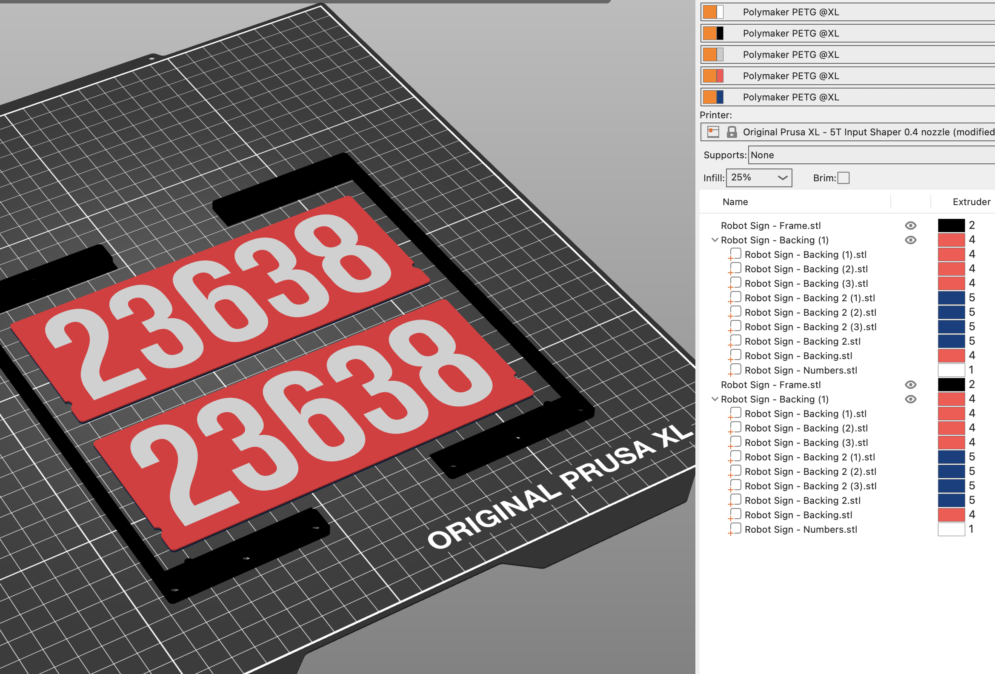Image resolution: width=995 pixels, height=674 pixels.
Task: Click the printer preset icon beside the lock
Action: pos(713,132)
